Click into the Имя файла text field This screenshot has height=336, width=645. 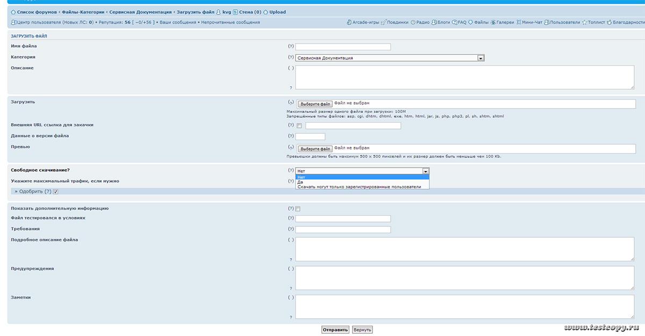pyautogui.click(x=343, y=47)
